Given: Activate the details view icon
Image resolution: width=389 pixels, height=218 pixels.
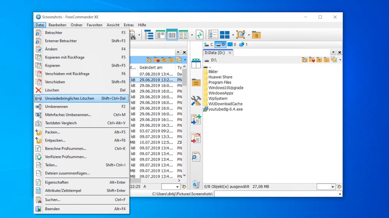Looking at the screenshot, I should 172,35.
